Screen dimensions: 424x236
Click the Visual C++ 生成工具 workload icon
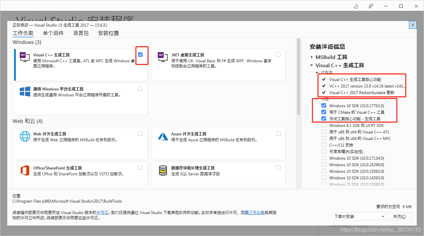click(25, 57)
